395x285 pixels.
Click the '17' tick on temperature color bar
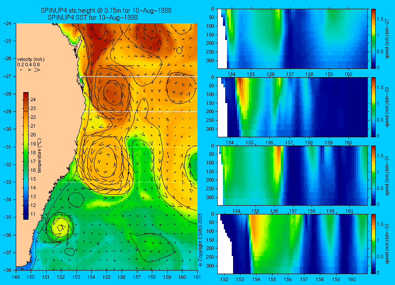[33, 161]
